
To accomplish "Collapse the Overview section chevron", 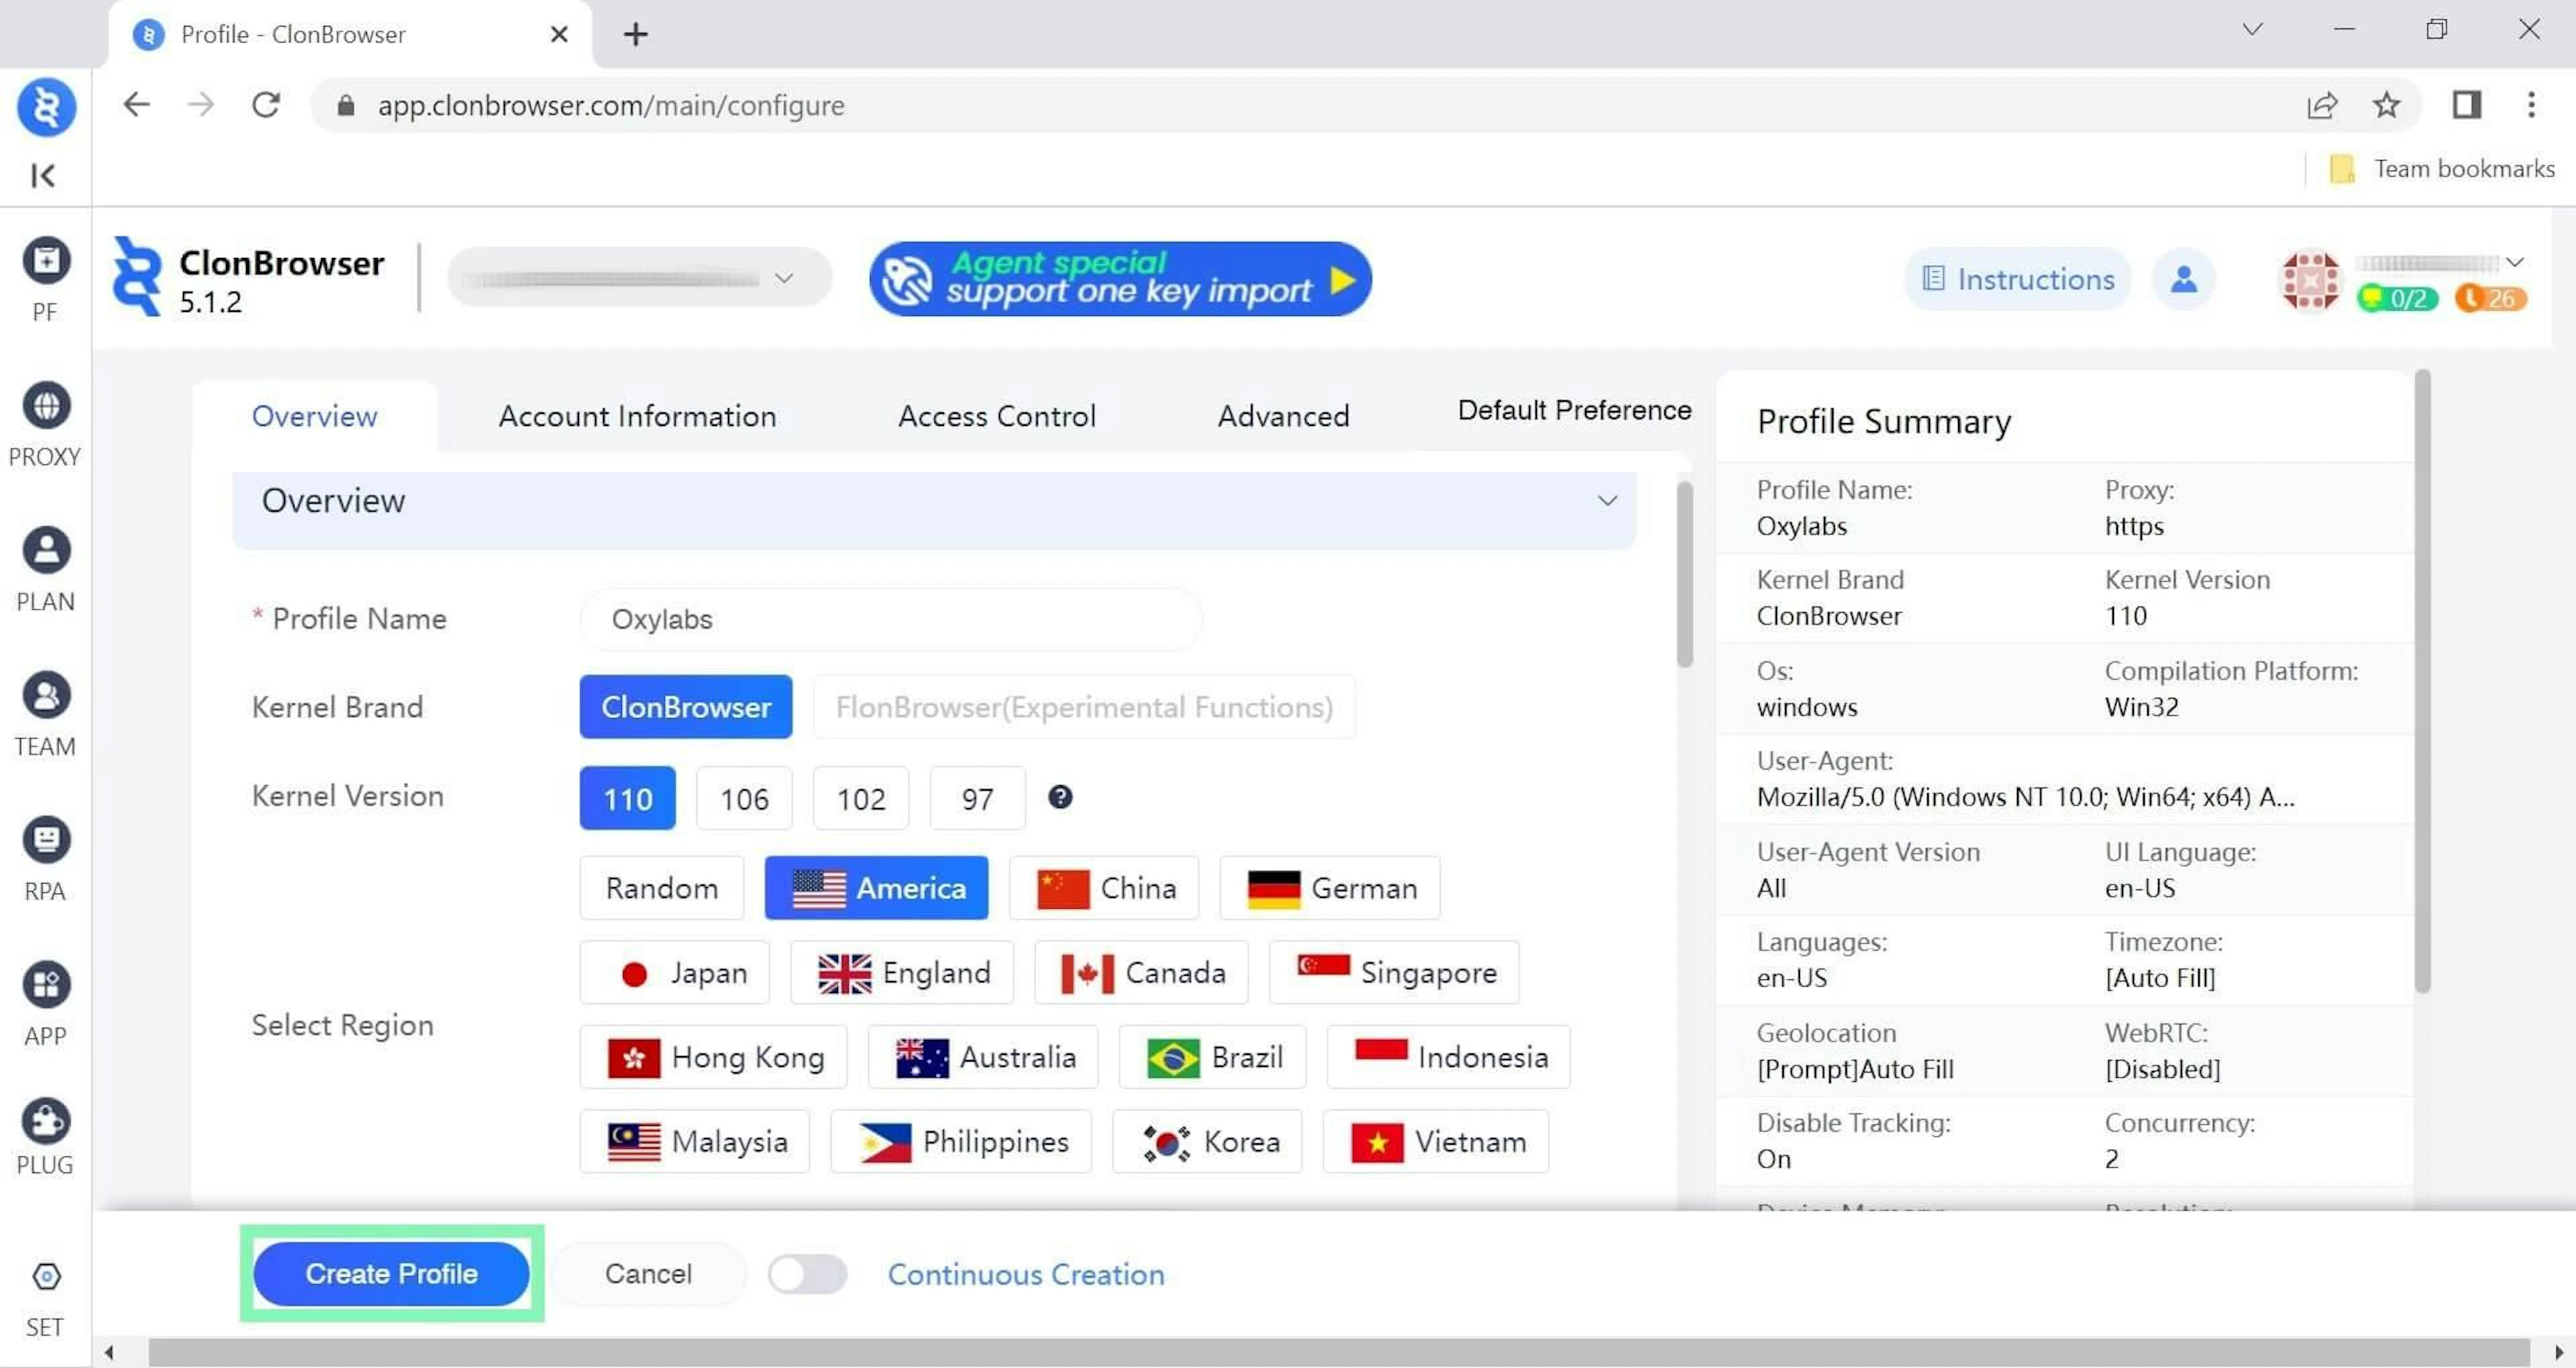I will pos(1607,500).
